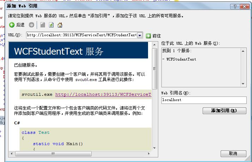Click the horizontal scrollbar thumb
252x162 pixels.
coord(53,154)
